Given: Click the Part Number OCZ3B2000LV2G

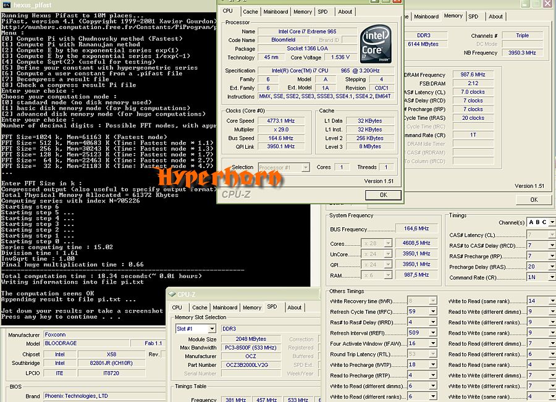Looking at the screenshot, I should 251,365.
